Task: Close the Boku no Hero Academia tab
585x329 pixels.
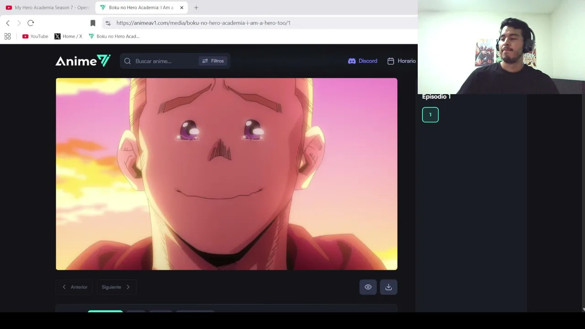Action: click(x=181, y=7)
